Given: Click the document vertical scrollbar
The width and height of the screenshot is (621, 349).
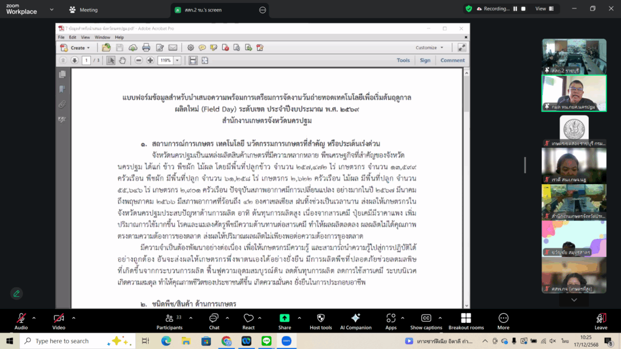Looking at the screenshot, I should (x=466, y=182).
